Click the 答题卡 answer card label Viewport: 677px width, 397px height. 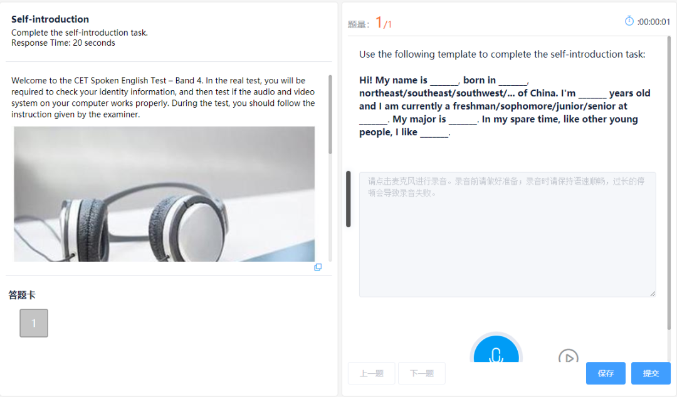22,295
